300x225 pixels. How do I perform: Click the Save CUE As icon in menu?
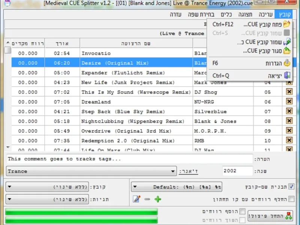tap(287, 42)
